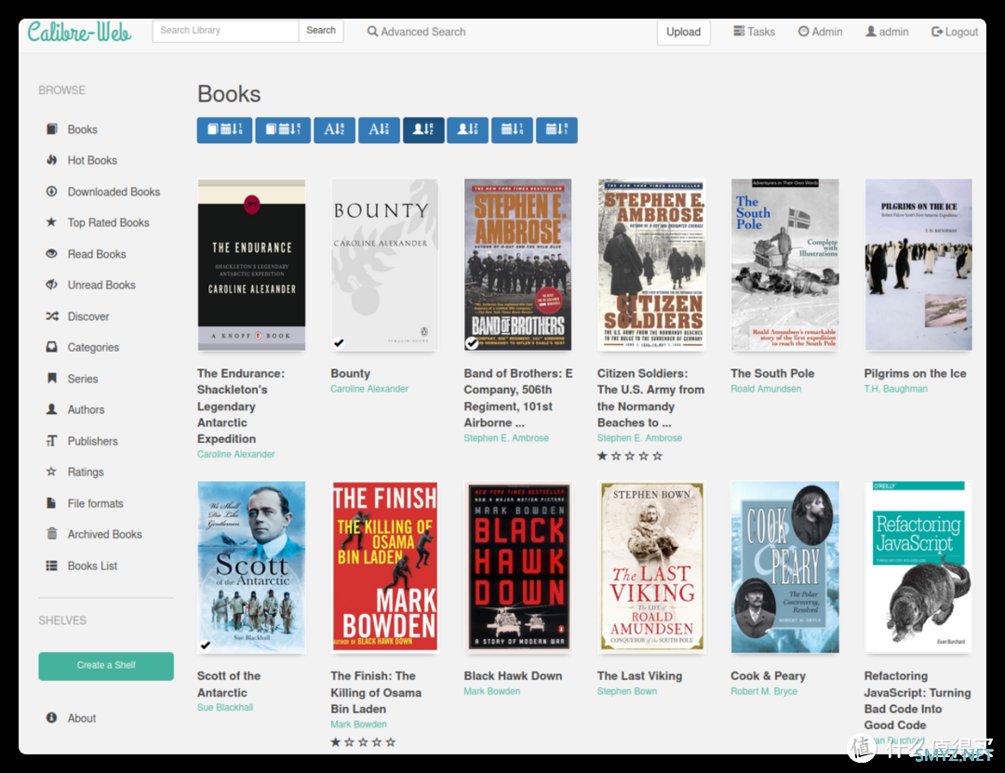1005x773 pixels.
Task: Click the Calibre-Web logo
Action: point(79,32)
